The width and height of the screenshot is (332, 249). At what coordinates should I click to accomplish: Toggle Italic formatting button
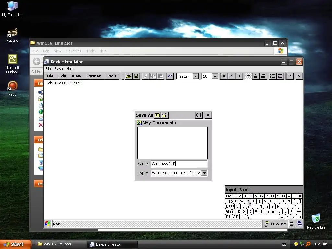[231, 76]
